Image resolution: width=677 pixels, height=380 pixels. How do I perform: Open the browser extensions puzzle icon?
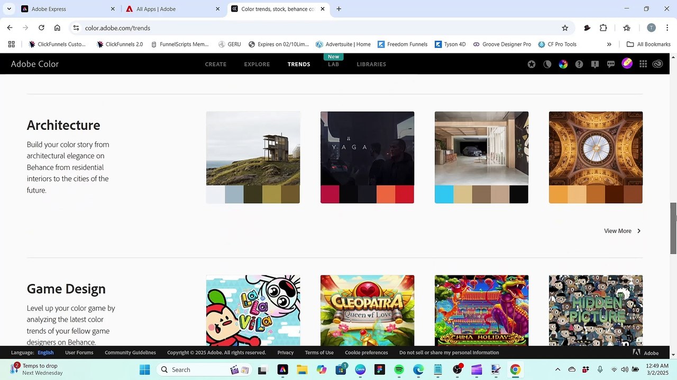point(603,28)
